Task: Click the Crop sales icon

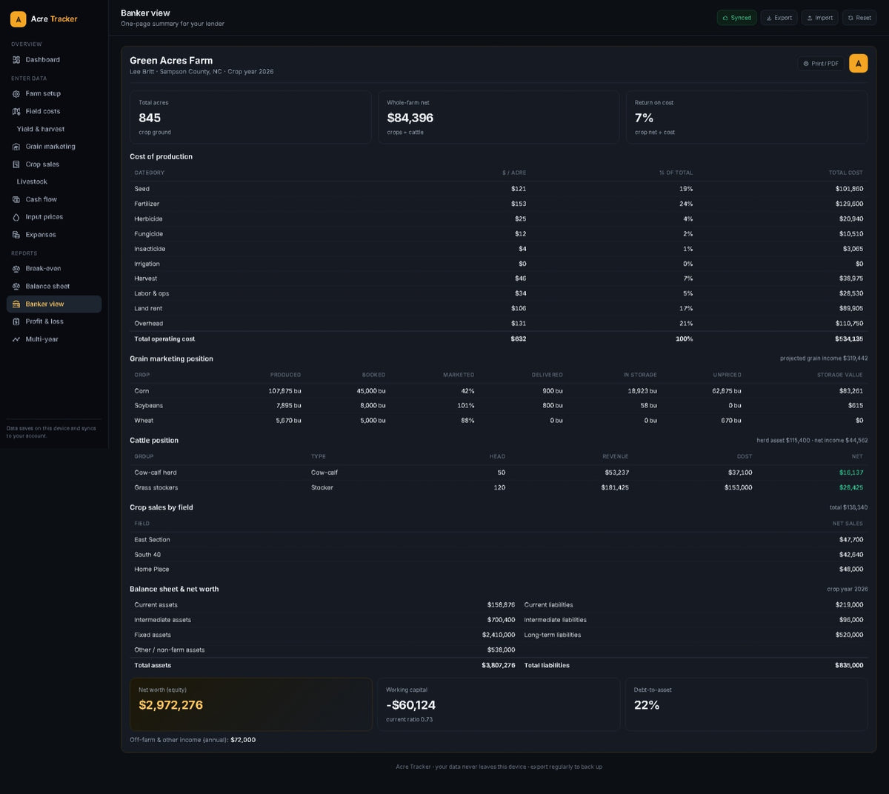Action: point(16,164)
